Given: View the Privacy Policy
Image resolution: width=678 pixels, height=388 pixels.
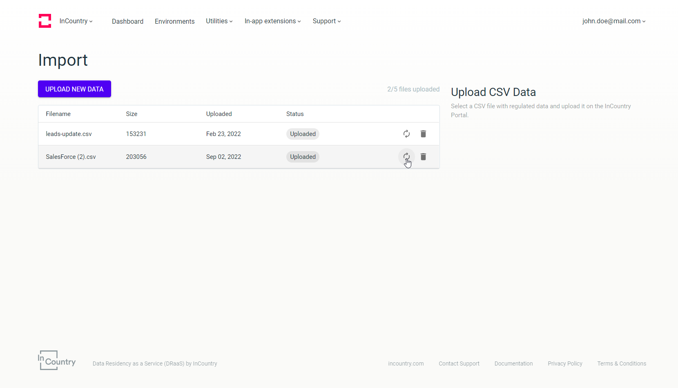Looking at the screenshot, I should point(565,363).
